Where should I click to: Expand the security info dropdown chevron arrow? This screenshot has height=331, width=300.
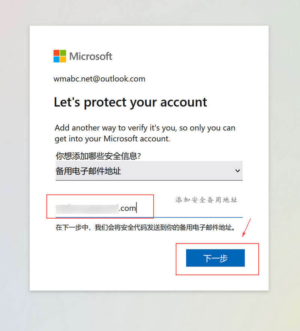pos(238,171)
